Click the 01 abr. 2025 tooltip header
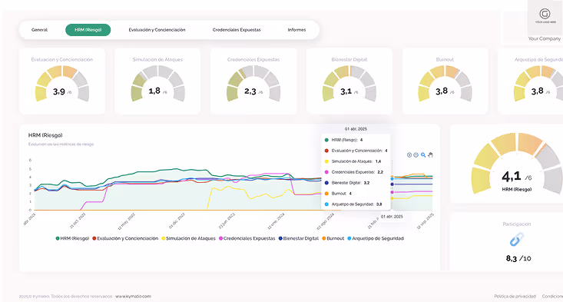The image size is (563, 302). (356, 129)
